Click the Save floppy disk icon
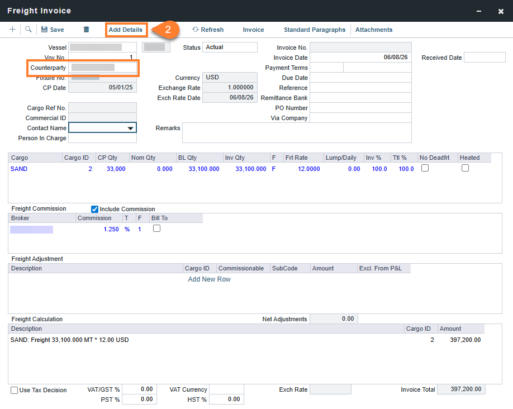This screenshot has width=513, height=409. pos(44,30)
